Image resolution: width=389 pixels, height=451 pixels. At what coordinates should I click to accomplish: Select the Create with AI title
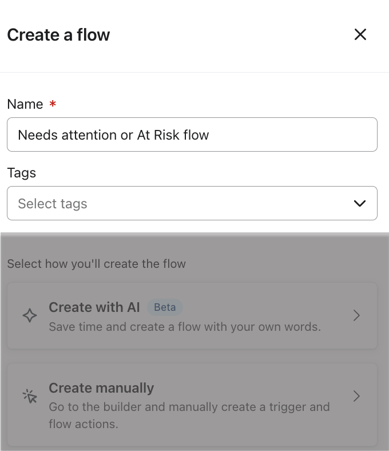click(x=94, y=307)
